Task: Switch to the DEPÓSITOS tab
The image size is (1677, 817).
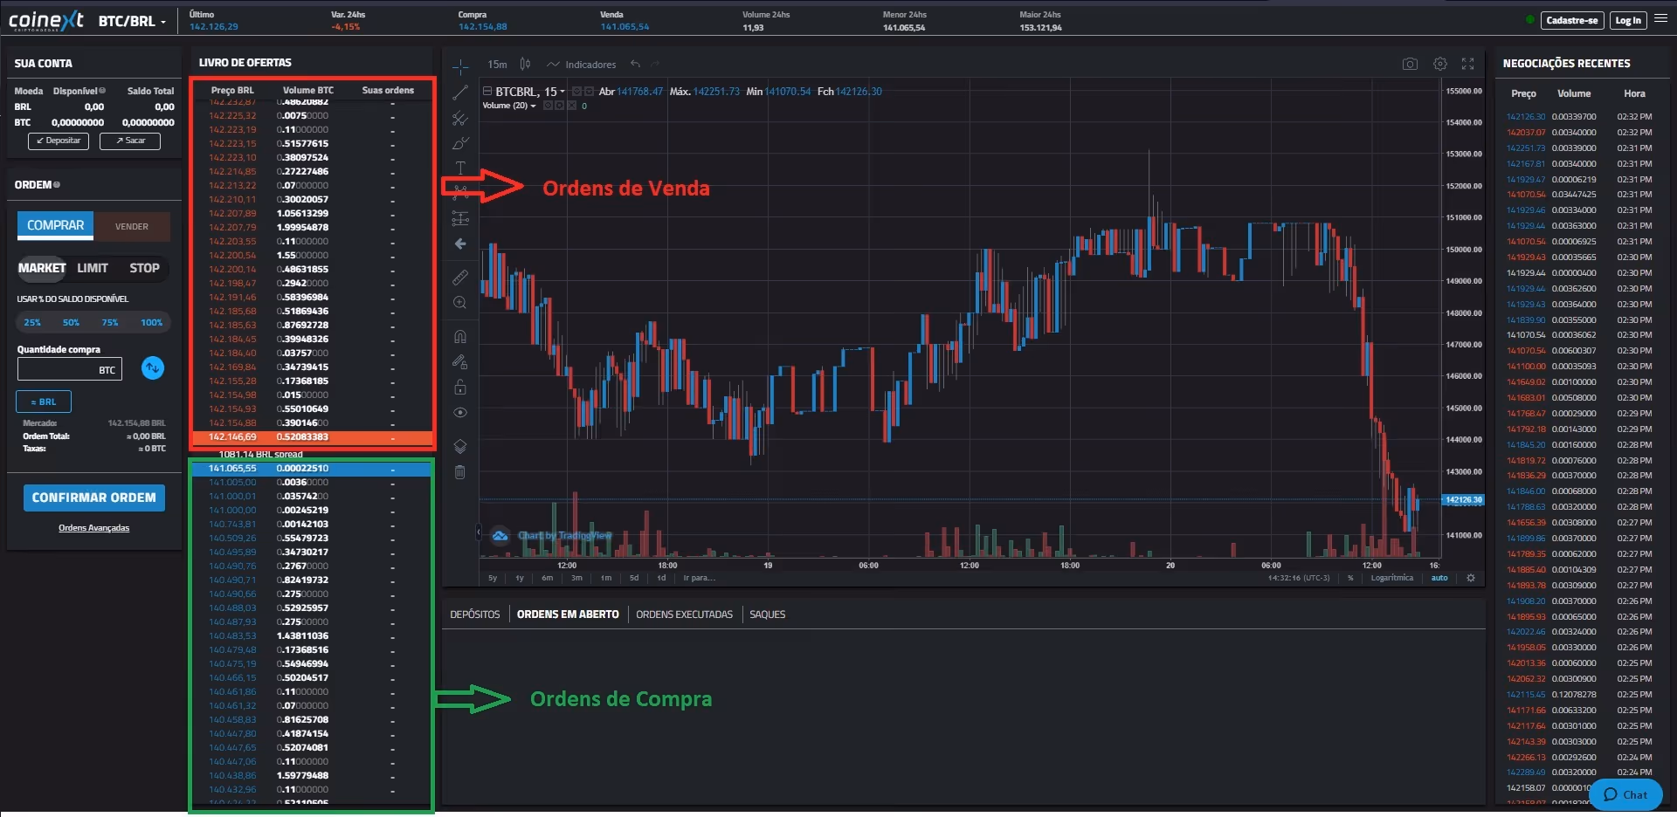Action: pyautogui.click(x=475, y=614)
